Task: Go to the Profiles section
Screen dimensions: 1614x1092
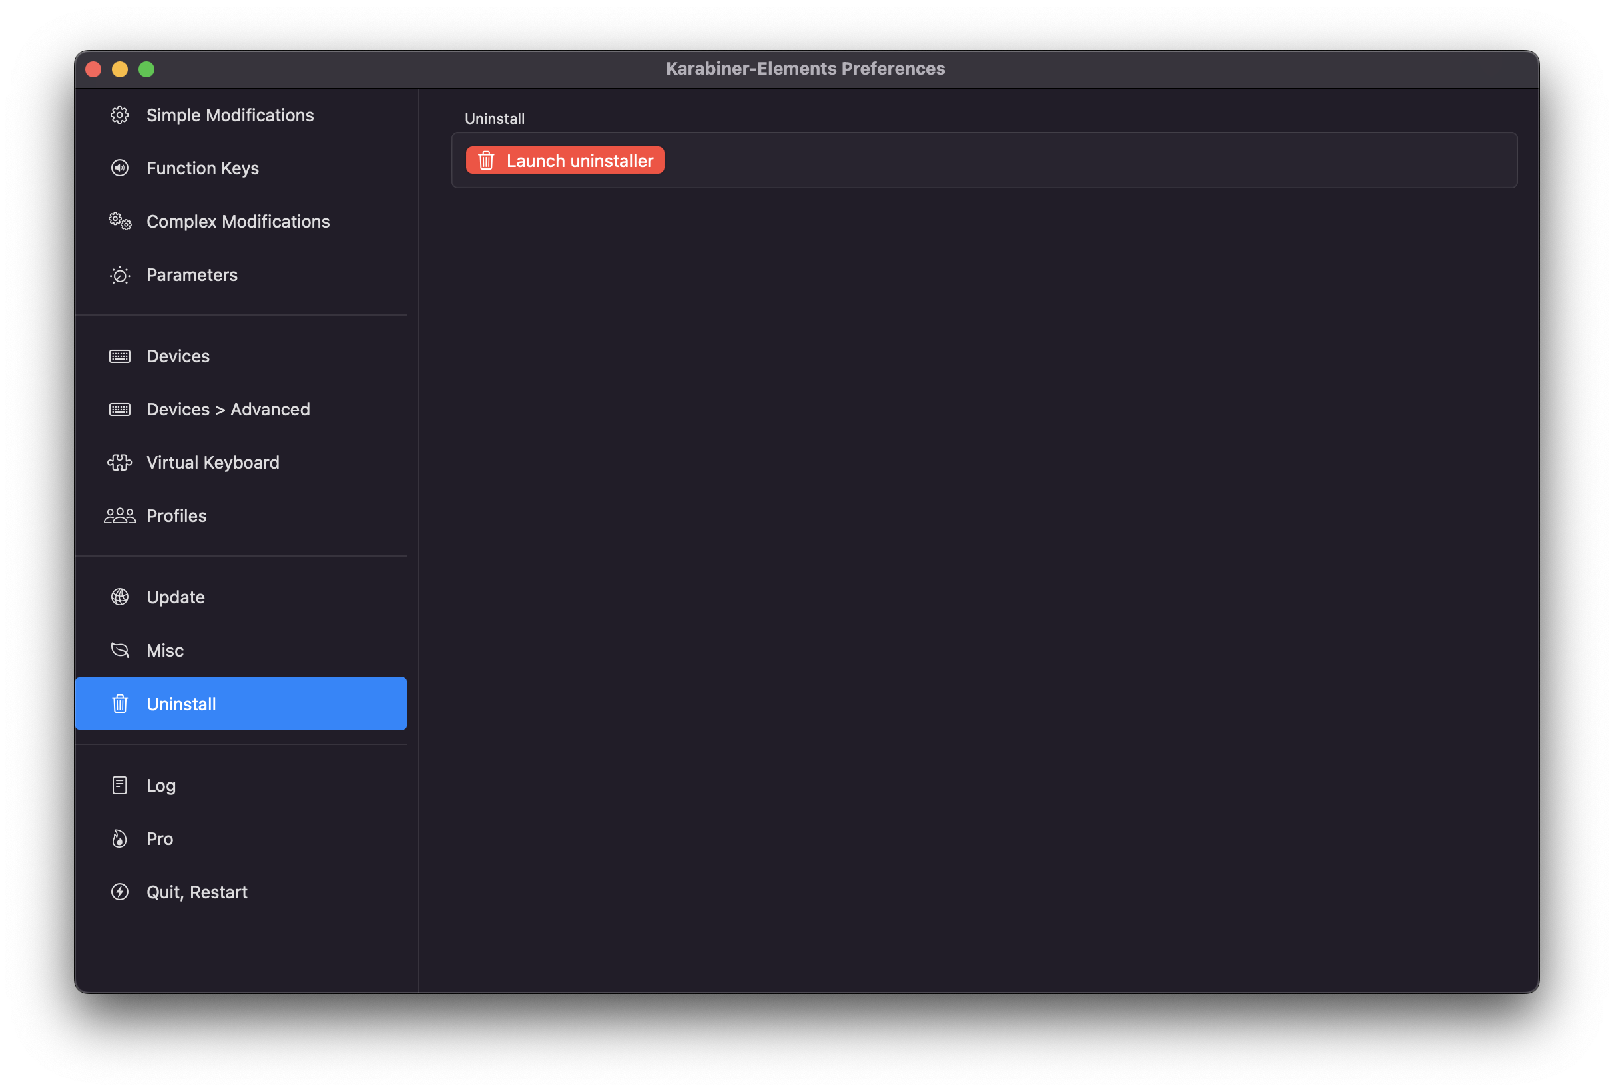Action: (x=176, y=516)
